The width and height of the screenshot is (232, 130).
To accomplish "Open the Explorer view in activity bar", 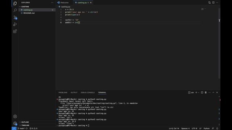I will tap(15, 3).
